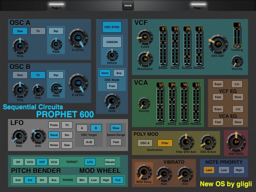Click the Vibrato MOD Delay knob
Viewport: 256px width, 192px height.
point(144,172)
